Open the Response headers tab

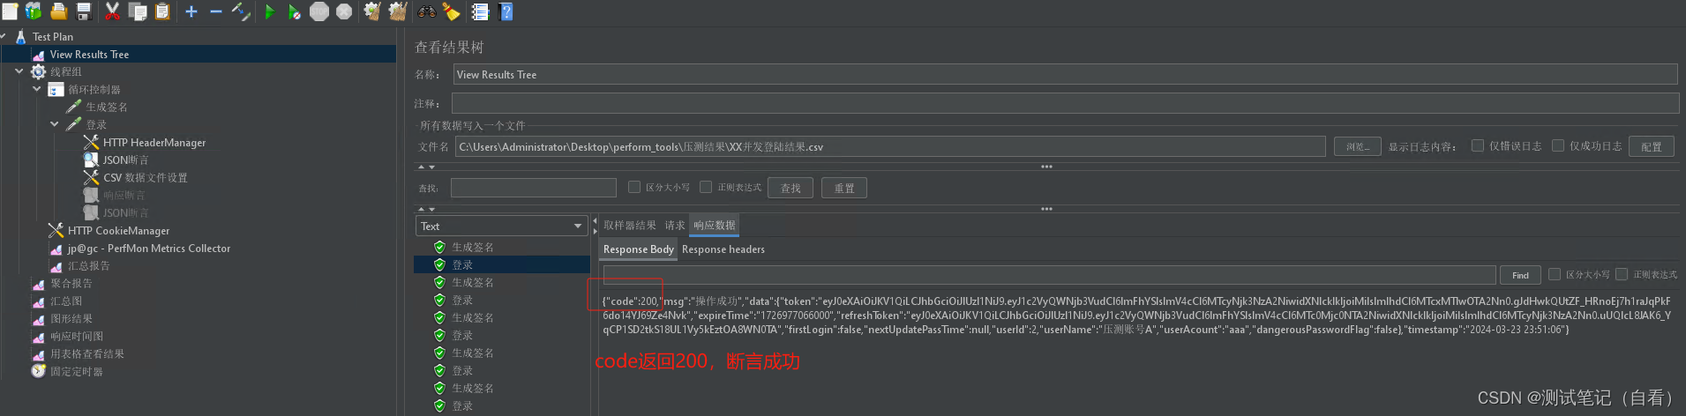[723, 249]
